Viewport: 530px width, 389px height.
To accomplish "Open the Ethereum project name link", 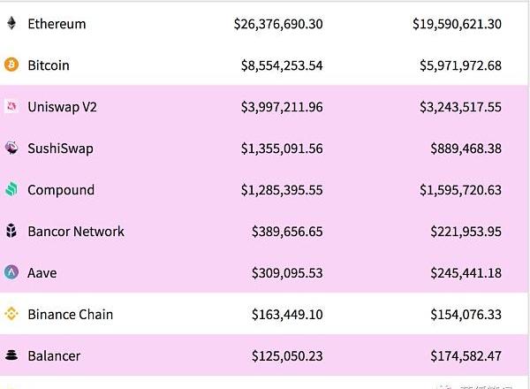I will 57,24.
